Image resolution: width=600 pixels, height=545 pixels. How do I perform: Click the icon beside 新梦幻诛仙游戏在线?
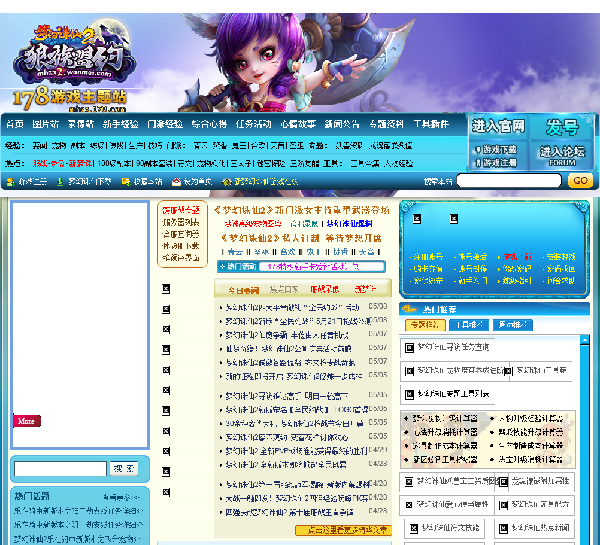227,182
